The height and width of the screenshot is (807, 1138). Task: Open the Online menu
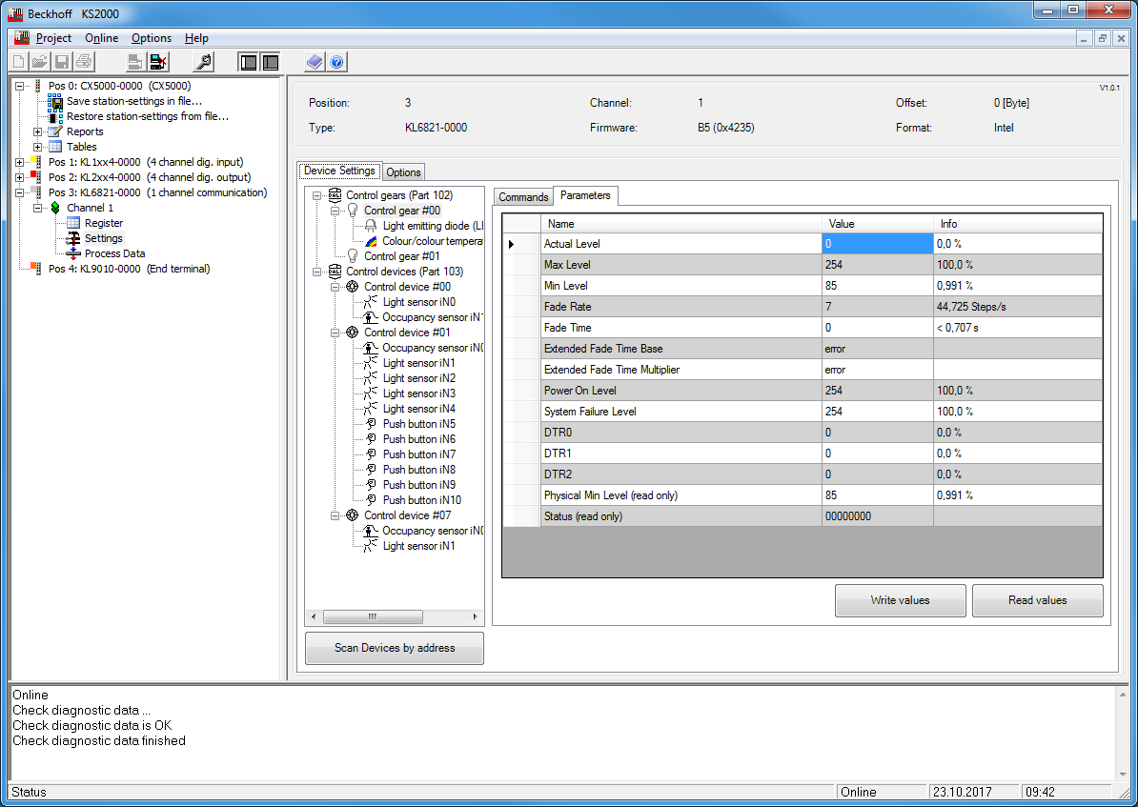(101, 38)
